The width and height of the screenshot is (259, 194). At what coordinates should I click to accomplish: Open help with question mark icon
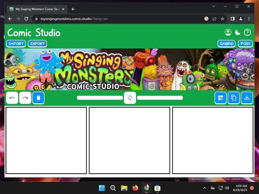tap(247, 32)
